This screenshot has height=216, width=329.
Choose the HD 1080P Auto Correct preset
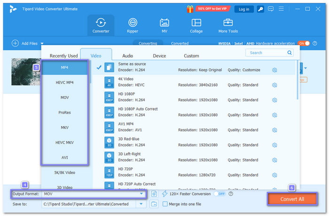pyautogui.click(x=194, y=112)
